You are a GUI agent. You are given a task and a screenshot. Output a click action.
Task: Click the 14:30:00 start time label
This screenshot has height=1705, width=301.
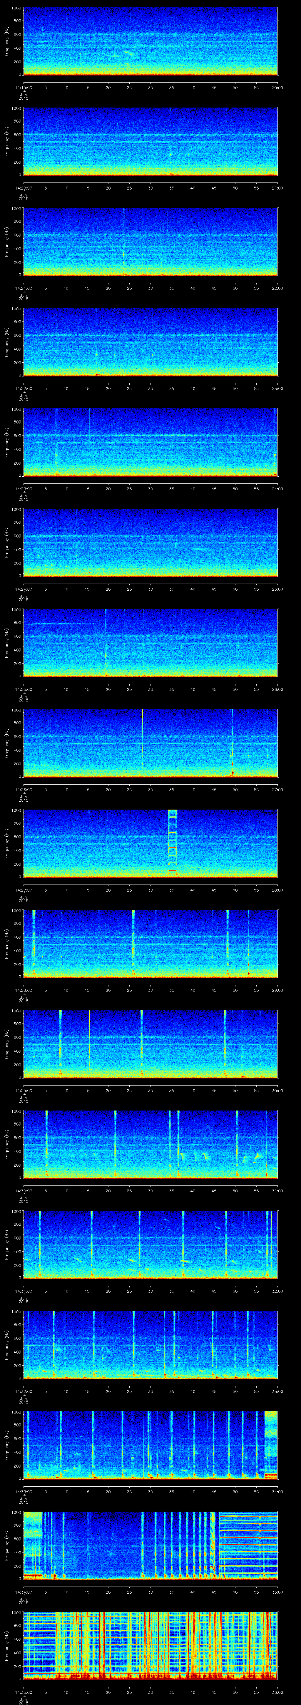pyautogui.click(x=23, y=1191)
